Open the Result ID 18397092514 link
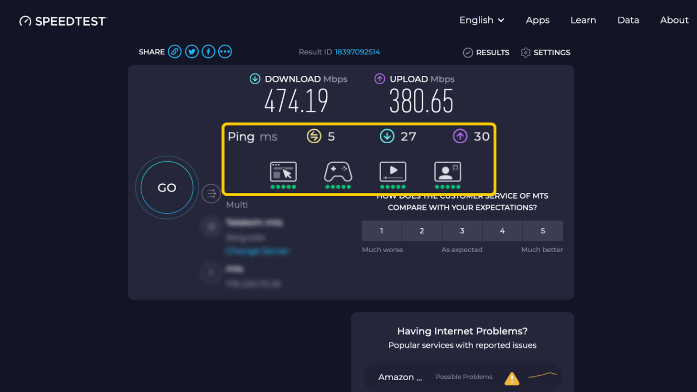 (x=358, y=52)
